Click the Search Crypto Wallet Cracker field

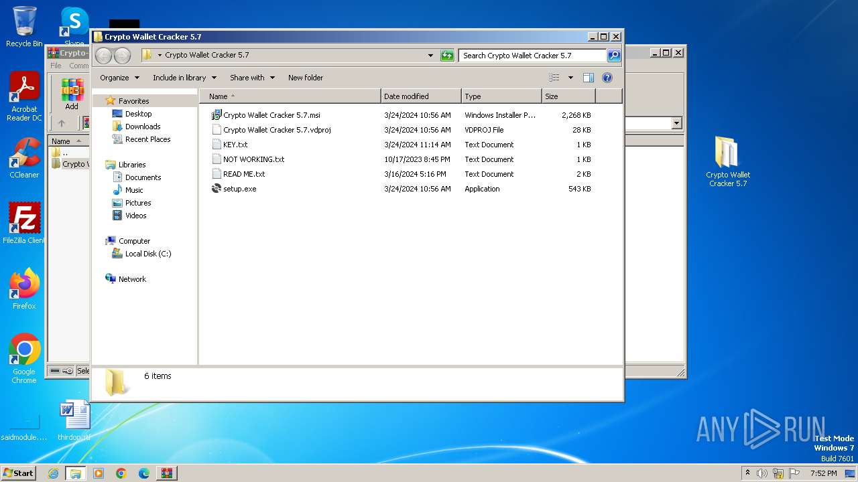(x=532, y=56)
